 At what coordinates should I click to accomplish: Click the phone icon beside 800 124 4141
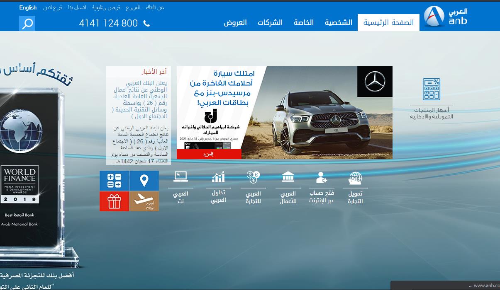pos(146,24)
